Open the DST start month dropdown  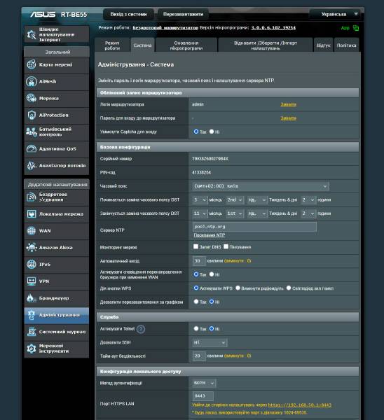coord(200,199)
